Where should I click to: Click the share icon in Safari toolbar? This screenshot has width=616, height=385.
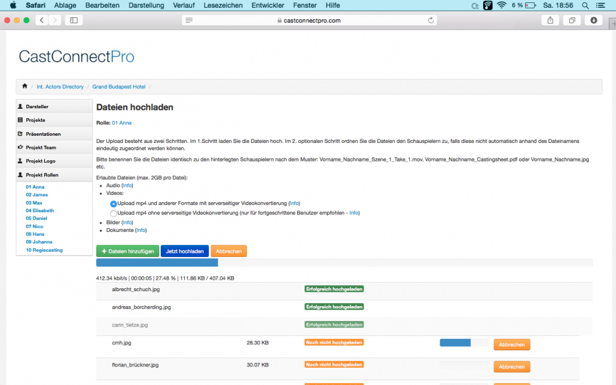[x=550, y=20]
